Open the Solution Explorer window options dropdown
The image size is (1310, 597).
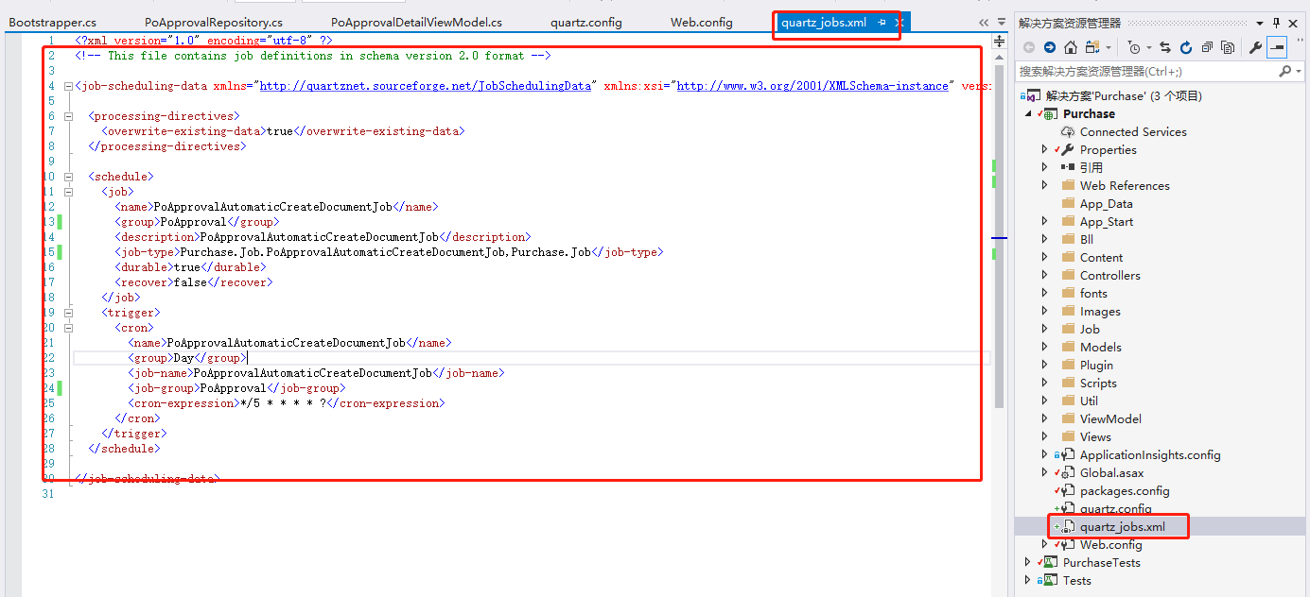1259,24
